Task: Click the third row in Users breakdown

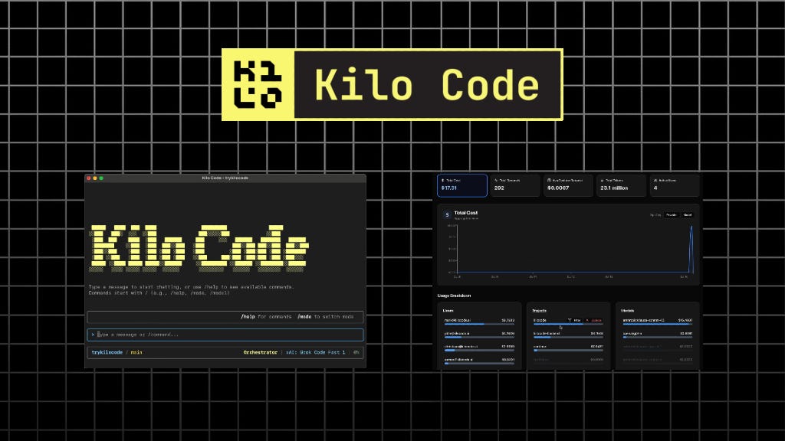Action: [479, 348]
